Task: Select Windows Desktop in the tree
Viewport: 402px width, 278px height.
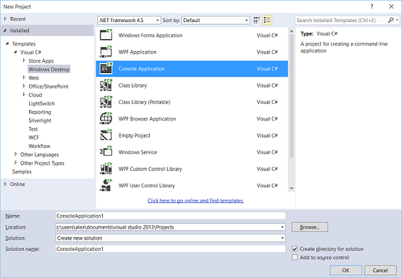Action: (49, 69)
